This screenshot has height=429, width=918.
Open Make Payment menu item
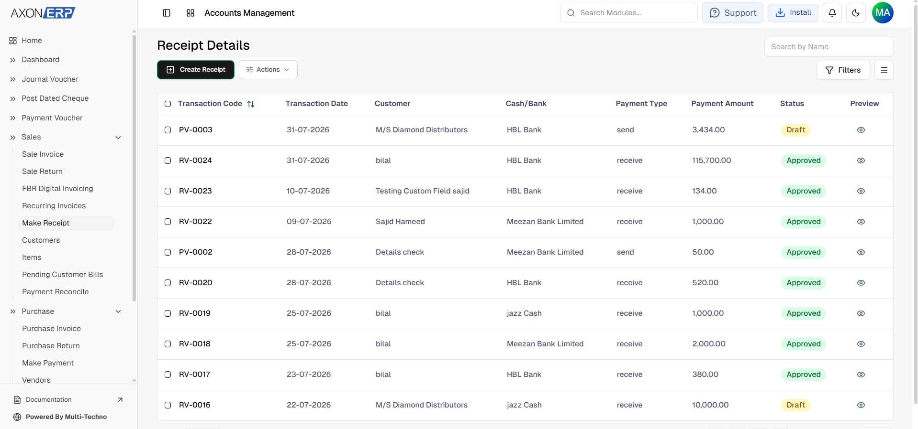[x=48, y=363]
